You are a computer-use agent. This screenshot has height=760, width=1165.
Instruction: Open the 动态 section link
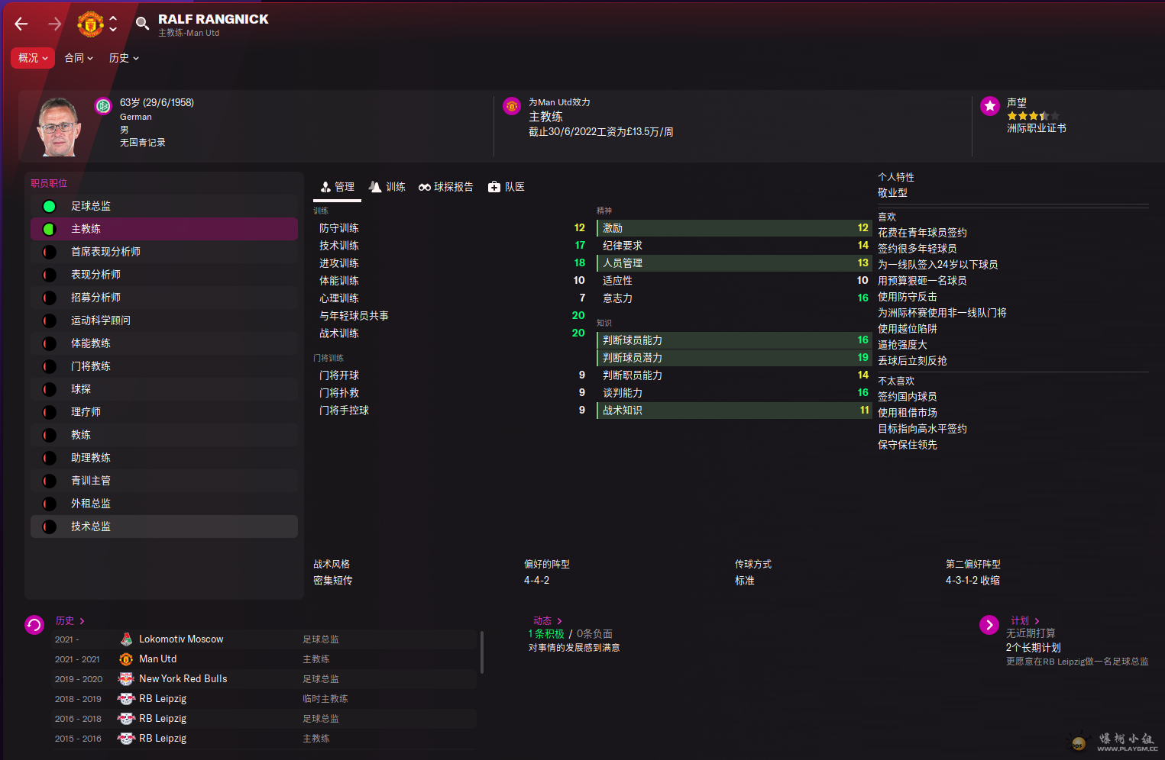(547, 621)
